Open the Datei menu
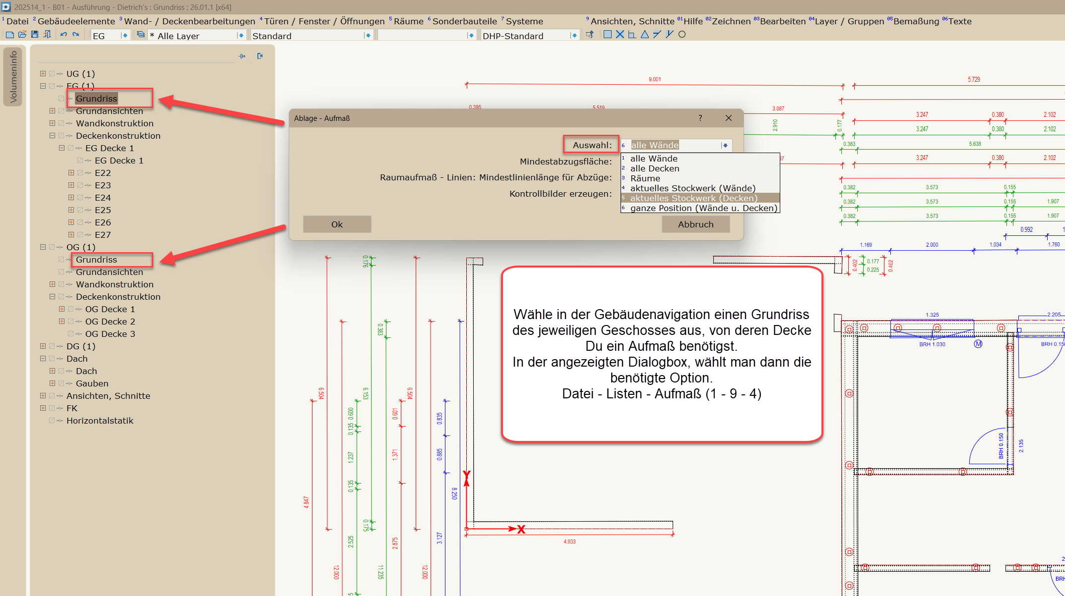This screenshot has height=596, width=1065. click(x=17, y=21)
